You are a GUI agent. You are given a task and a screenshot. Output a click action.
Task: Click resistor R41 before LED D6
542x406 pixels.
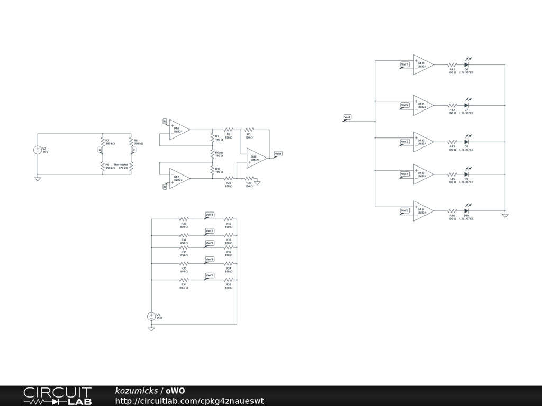(x=452, y=64)
